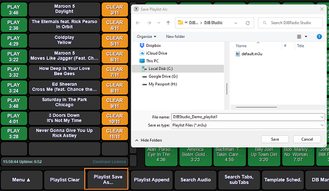Click the Google Drive (G:) drive icon
Screen dimensions: 329x191
[144, 77]
